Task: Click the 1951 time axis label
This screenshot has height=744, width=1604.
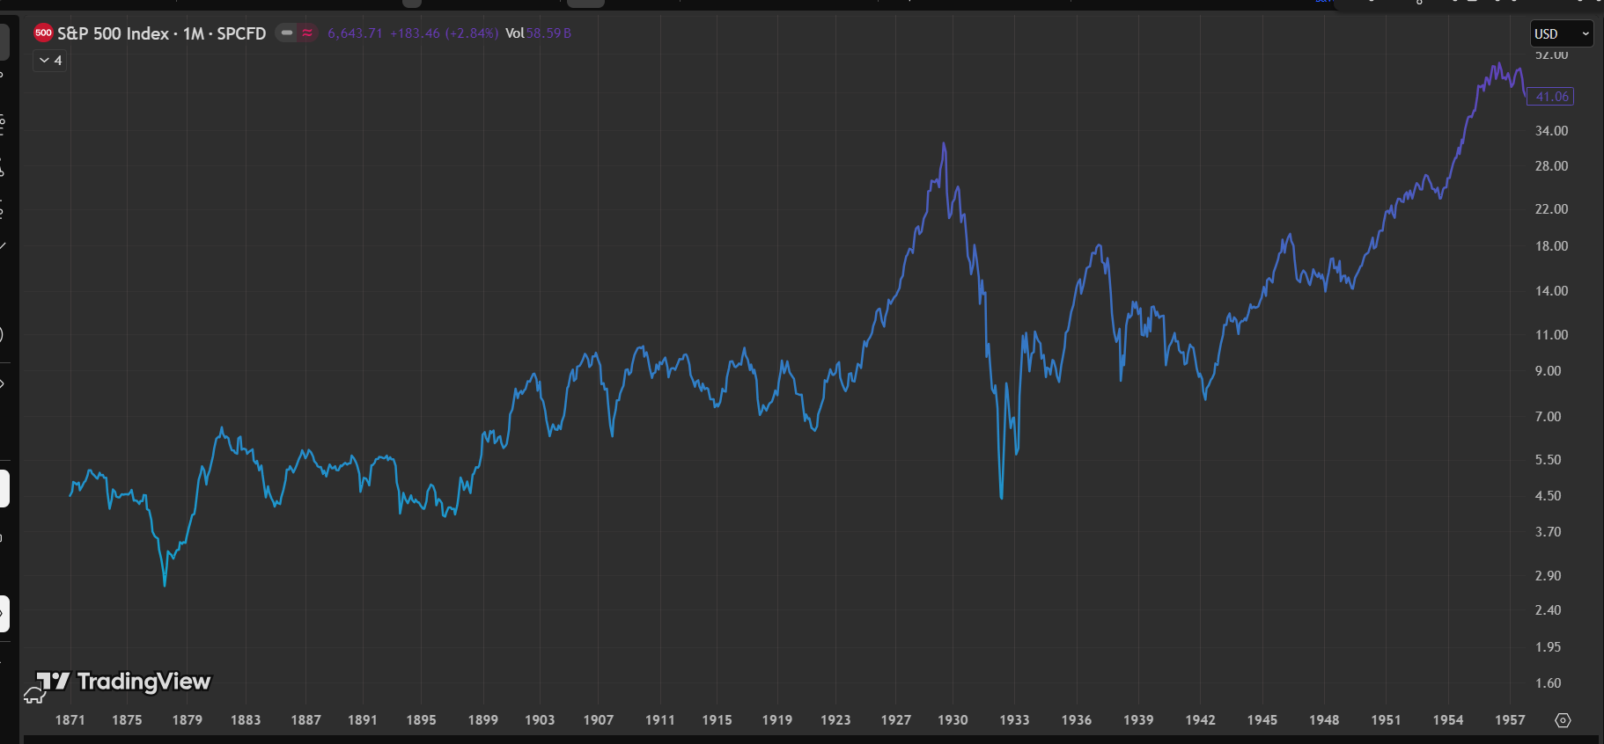Action: pos(1387,720)
